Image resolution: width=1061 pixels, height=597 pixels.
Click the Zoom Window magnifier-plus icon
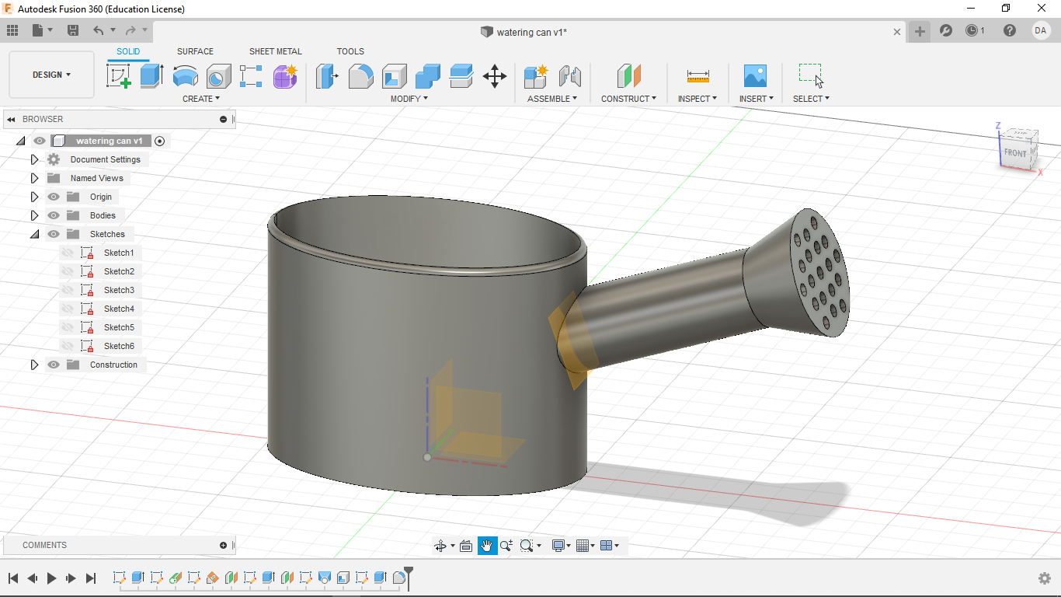pos(506,546)
